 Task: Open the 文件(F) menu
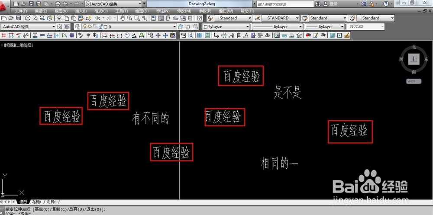(21, 11)
